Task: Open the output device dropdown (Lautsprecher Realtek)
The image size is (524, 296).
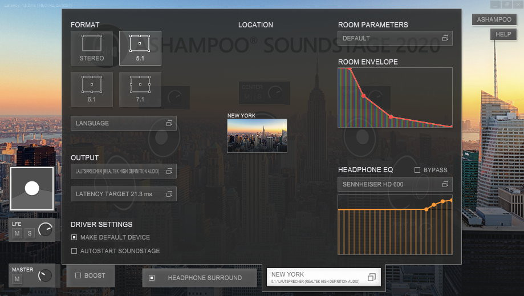Action: coord(124,171)
